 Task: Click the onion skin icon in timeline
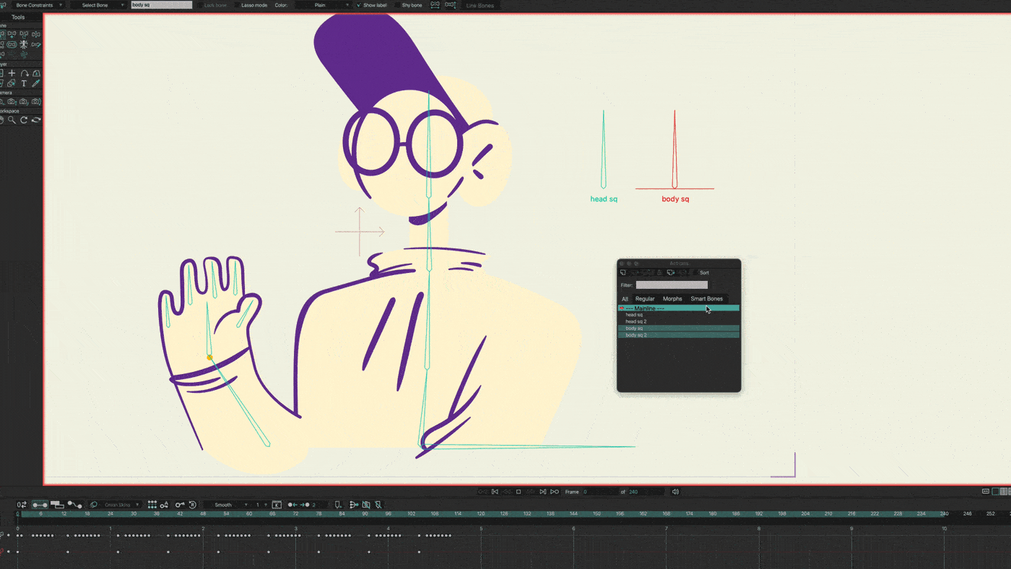tap(94, 505)
